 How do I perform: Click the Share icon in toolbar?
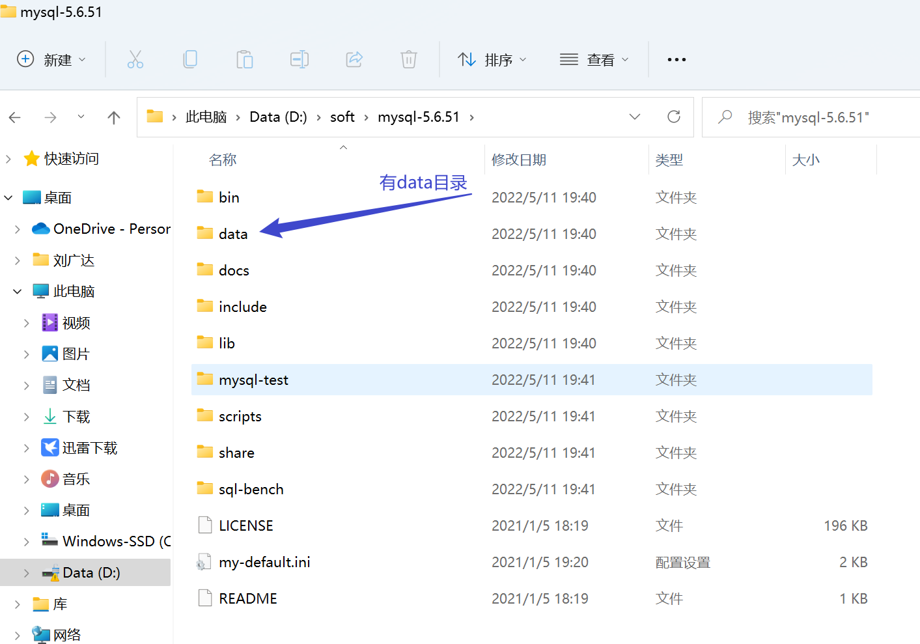pyautogui.click(x=354, y=60)
